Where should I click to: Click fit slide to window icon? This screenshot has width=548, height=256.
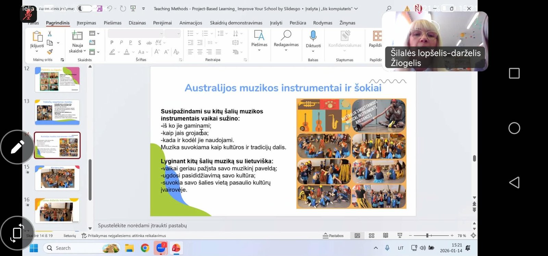[x=473, y=235]
